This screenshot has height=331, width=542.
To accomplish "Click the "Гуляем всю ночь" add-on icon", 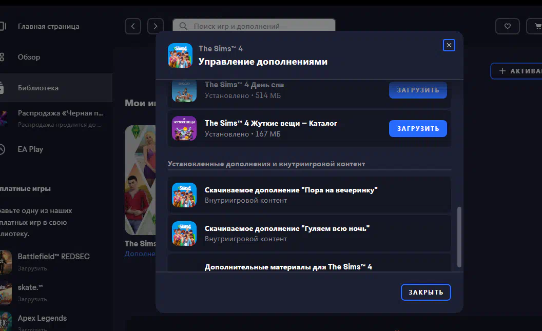I will pyautogui.click(x=184, y=233).
